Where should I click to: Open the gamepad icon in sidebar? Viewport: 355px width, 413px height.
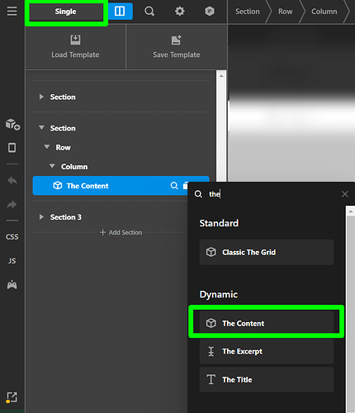pyautogui.click(x=12, y=285)
